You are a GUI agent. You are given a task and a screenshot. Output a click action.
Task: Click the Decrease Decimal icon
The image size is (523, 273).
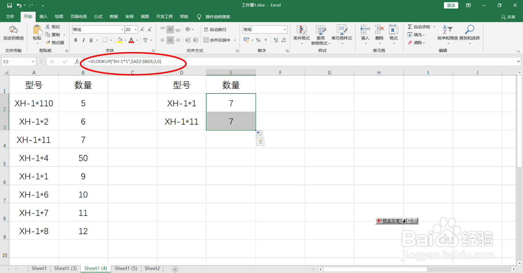[283, 40]
